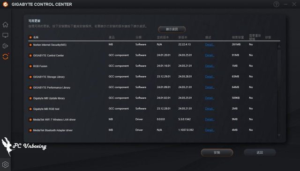Open the Home icon in sidebar
300x171 pixels.
(x=5, y=25)
